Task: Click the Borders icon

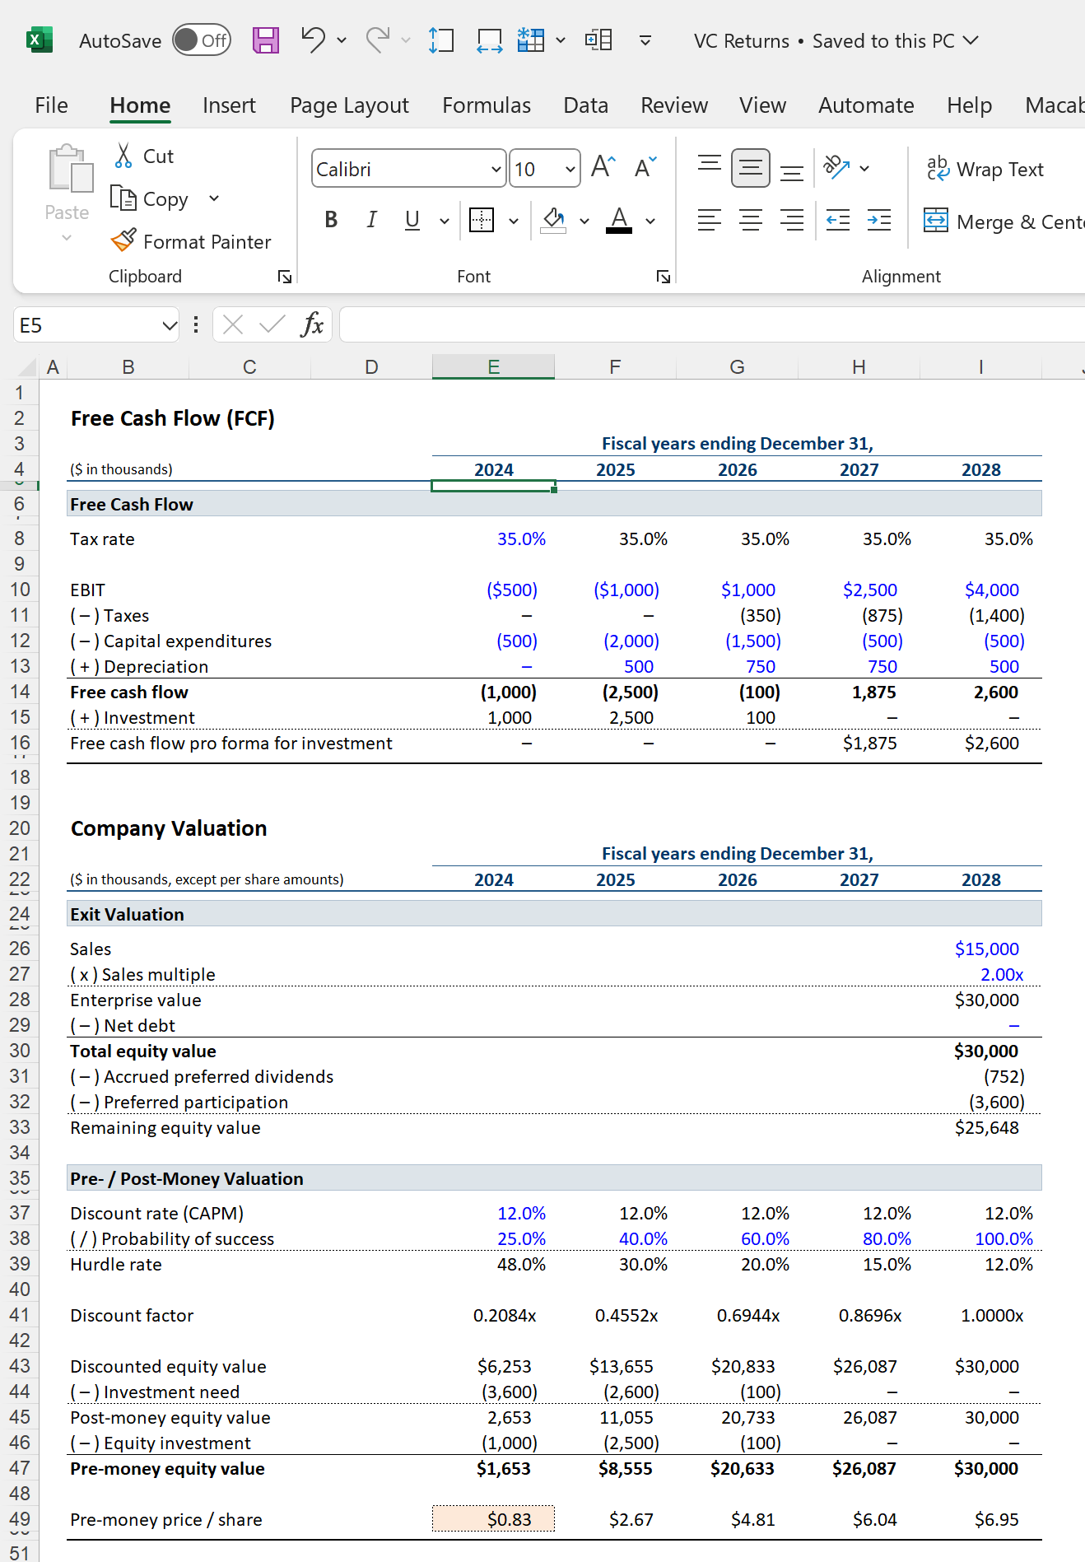Action: tap(482, 220)
